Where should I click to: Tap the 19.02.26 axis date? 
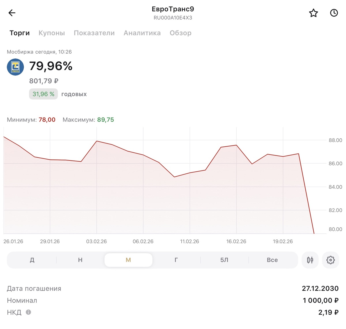(x=283, y=241)
